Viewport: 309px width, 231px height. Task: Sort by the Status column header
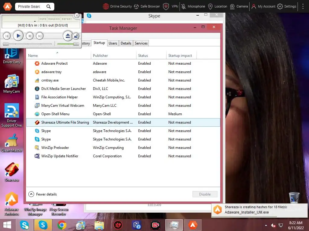click(151, 55)
